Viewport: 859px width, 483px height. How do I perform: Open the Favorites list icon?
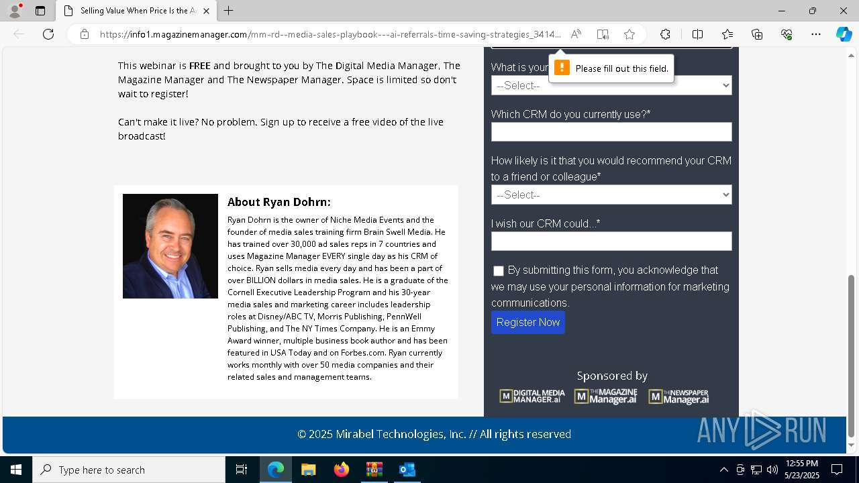727,34
